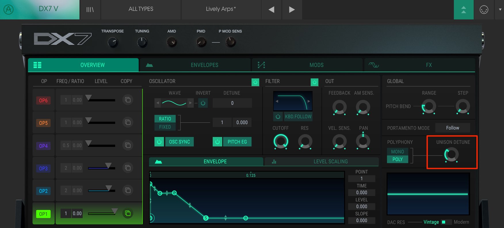
Task: Open MIDI controller settings icon
Action: pos(484,9)
